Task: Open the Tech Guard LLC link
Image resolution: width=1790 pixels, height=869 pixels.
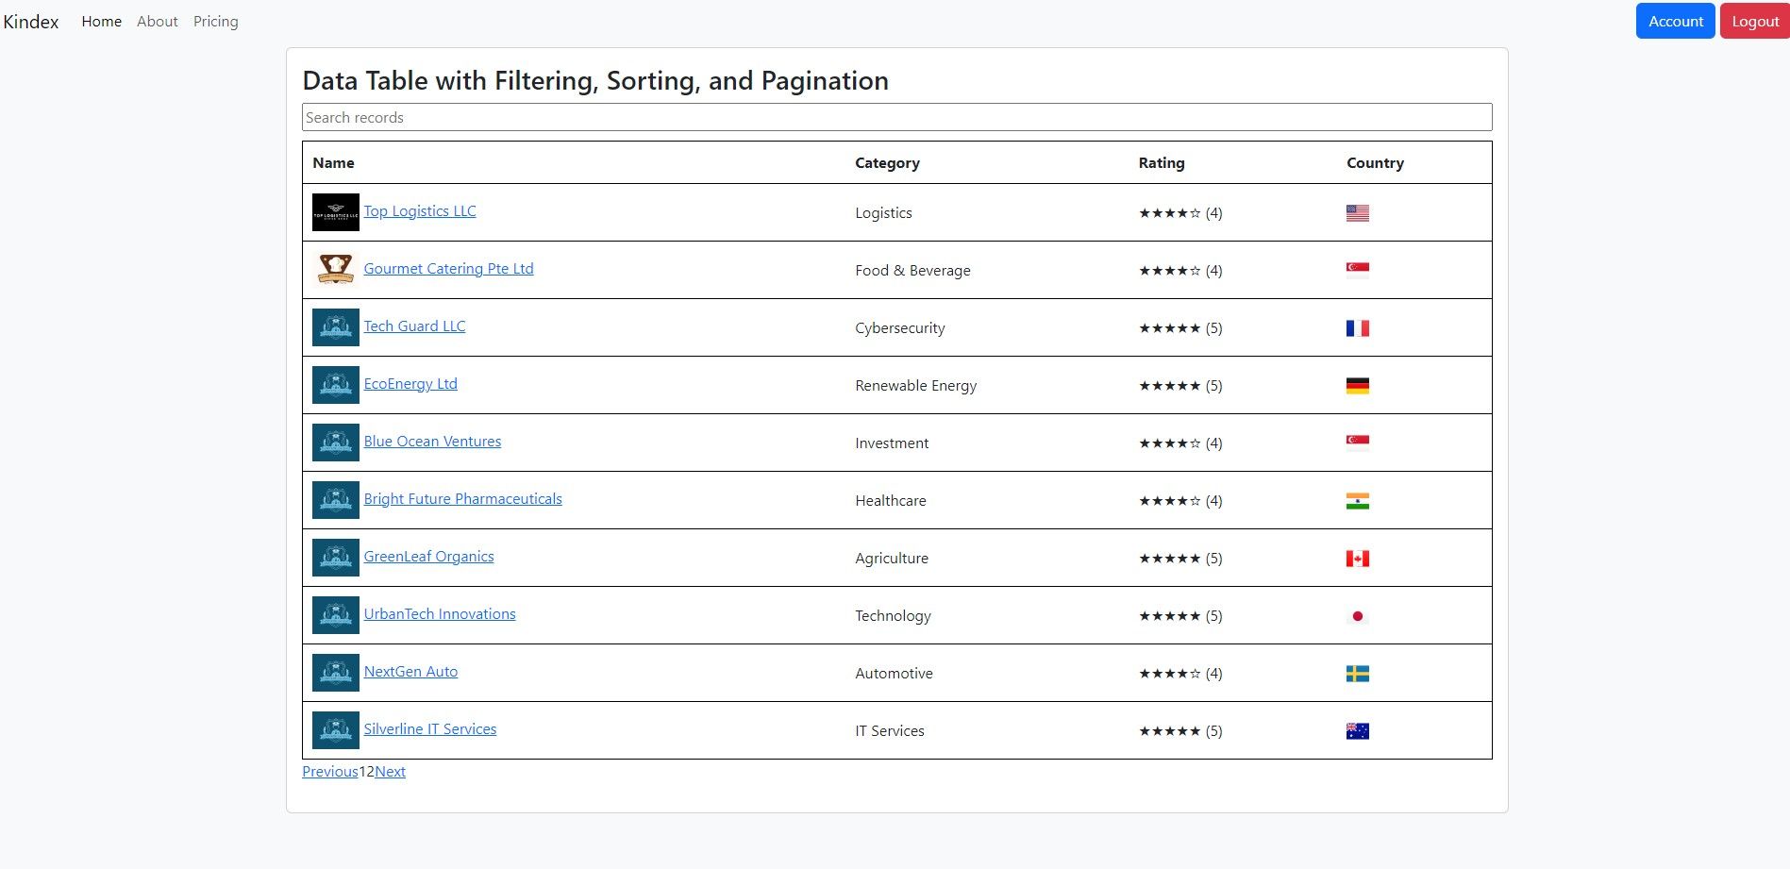Action: tap(415, 326)
